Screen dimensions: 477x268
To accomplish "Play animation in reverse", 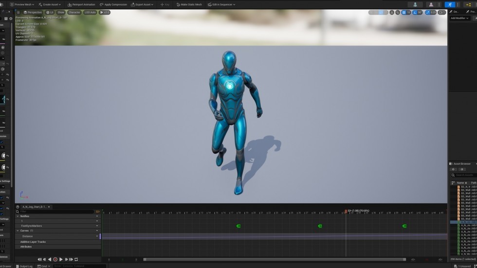I will point(50,260).
